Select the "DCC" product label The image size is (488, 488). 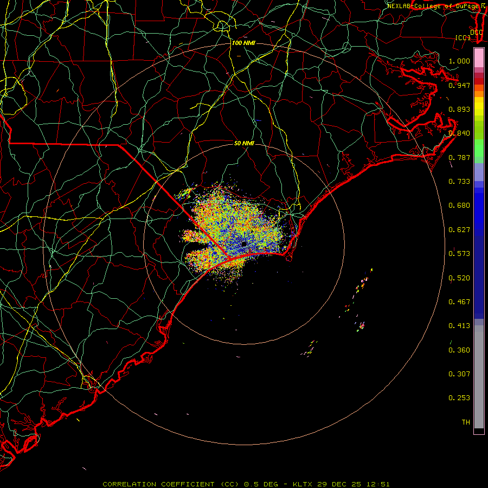pyautogui.click(x=476, y=33)
